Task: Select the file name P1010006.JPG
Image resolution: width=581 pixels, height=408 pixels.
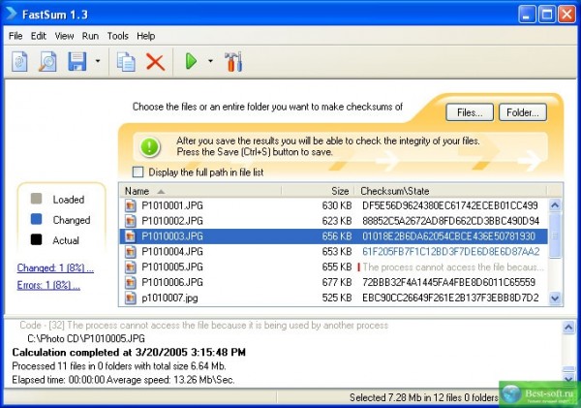Action: [x=172, y=283]
